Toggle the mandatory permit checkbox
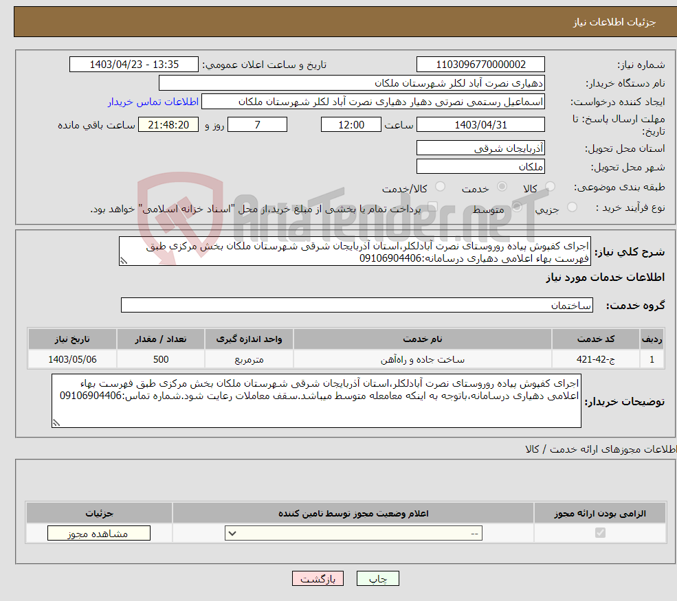Screen dimensions: 677x601 click(x=600, y=533)
